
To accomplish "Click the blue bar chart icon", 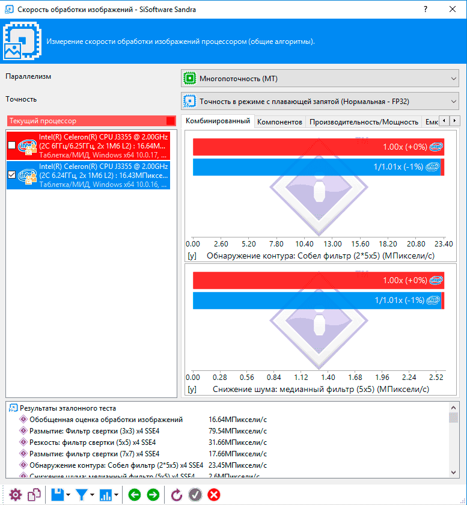I will (x=106, y=495).
